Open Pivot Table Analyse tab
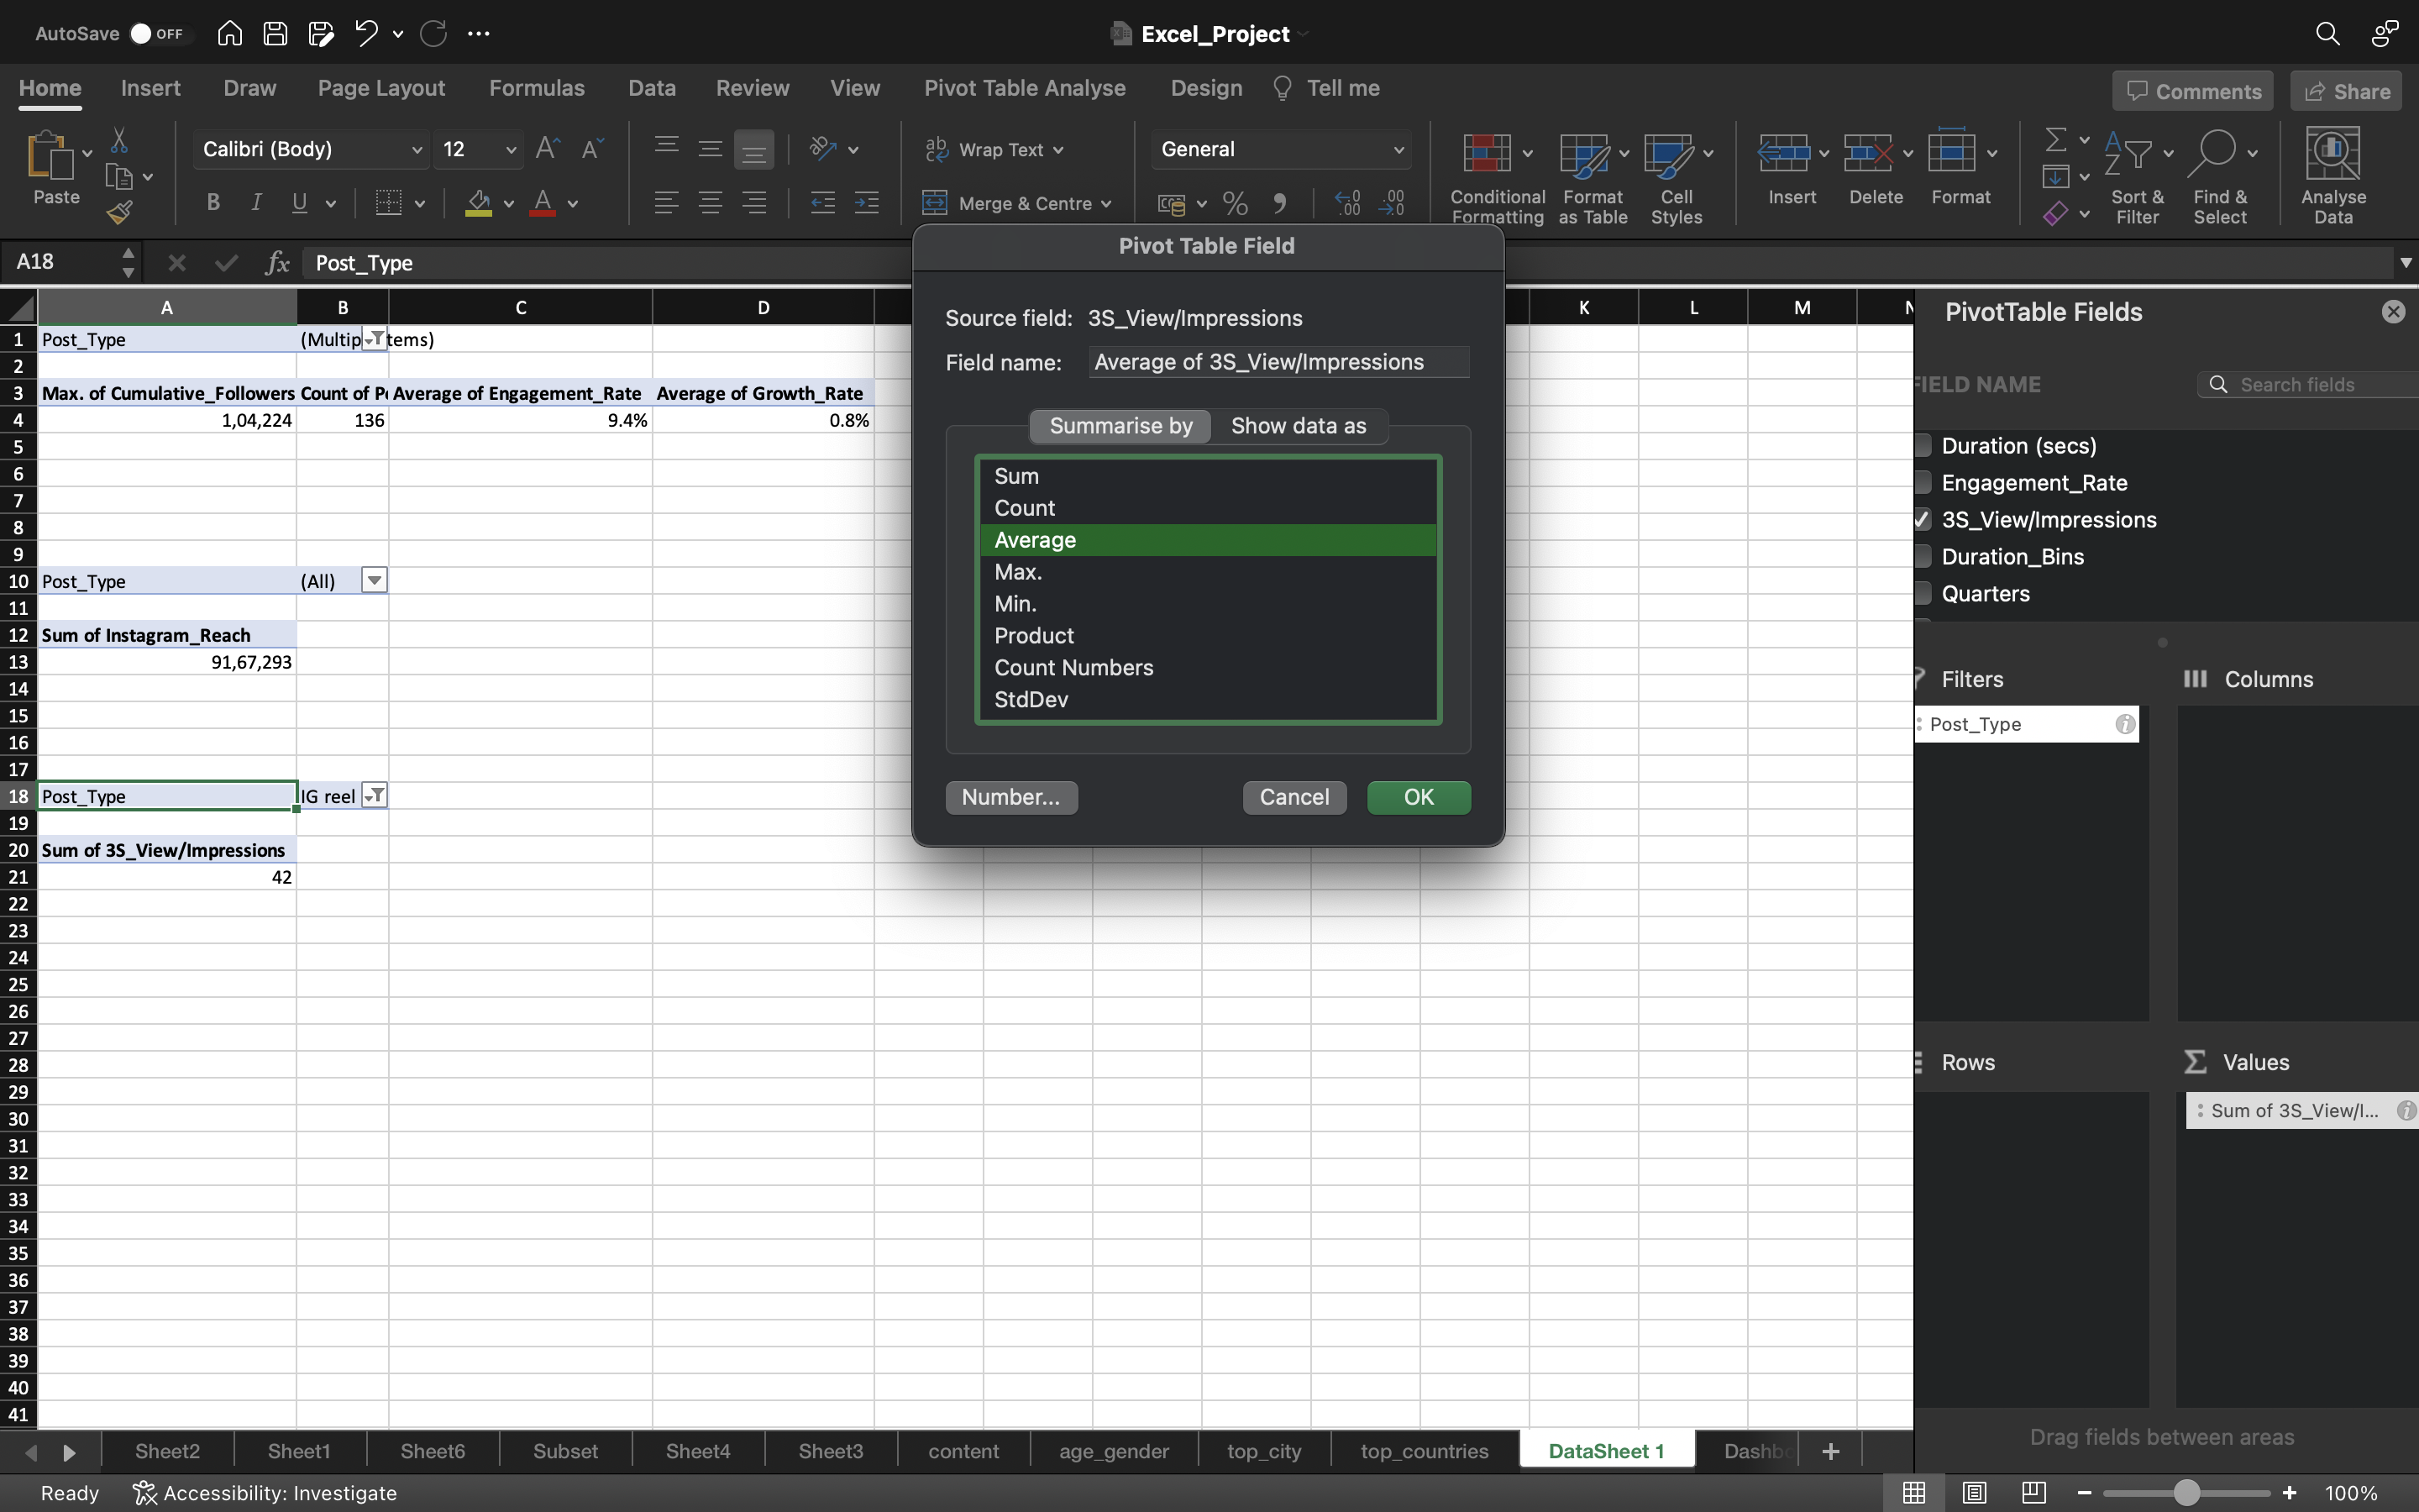 [1025, 88]
